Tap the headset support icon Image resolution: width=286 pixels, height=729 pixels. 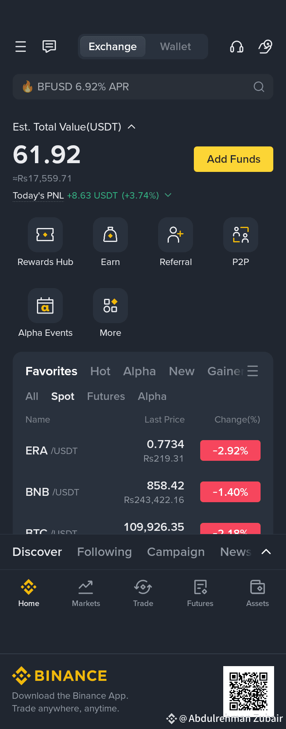(x=237, y=47)
